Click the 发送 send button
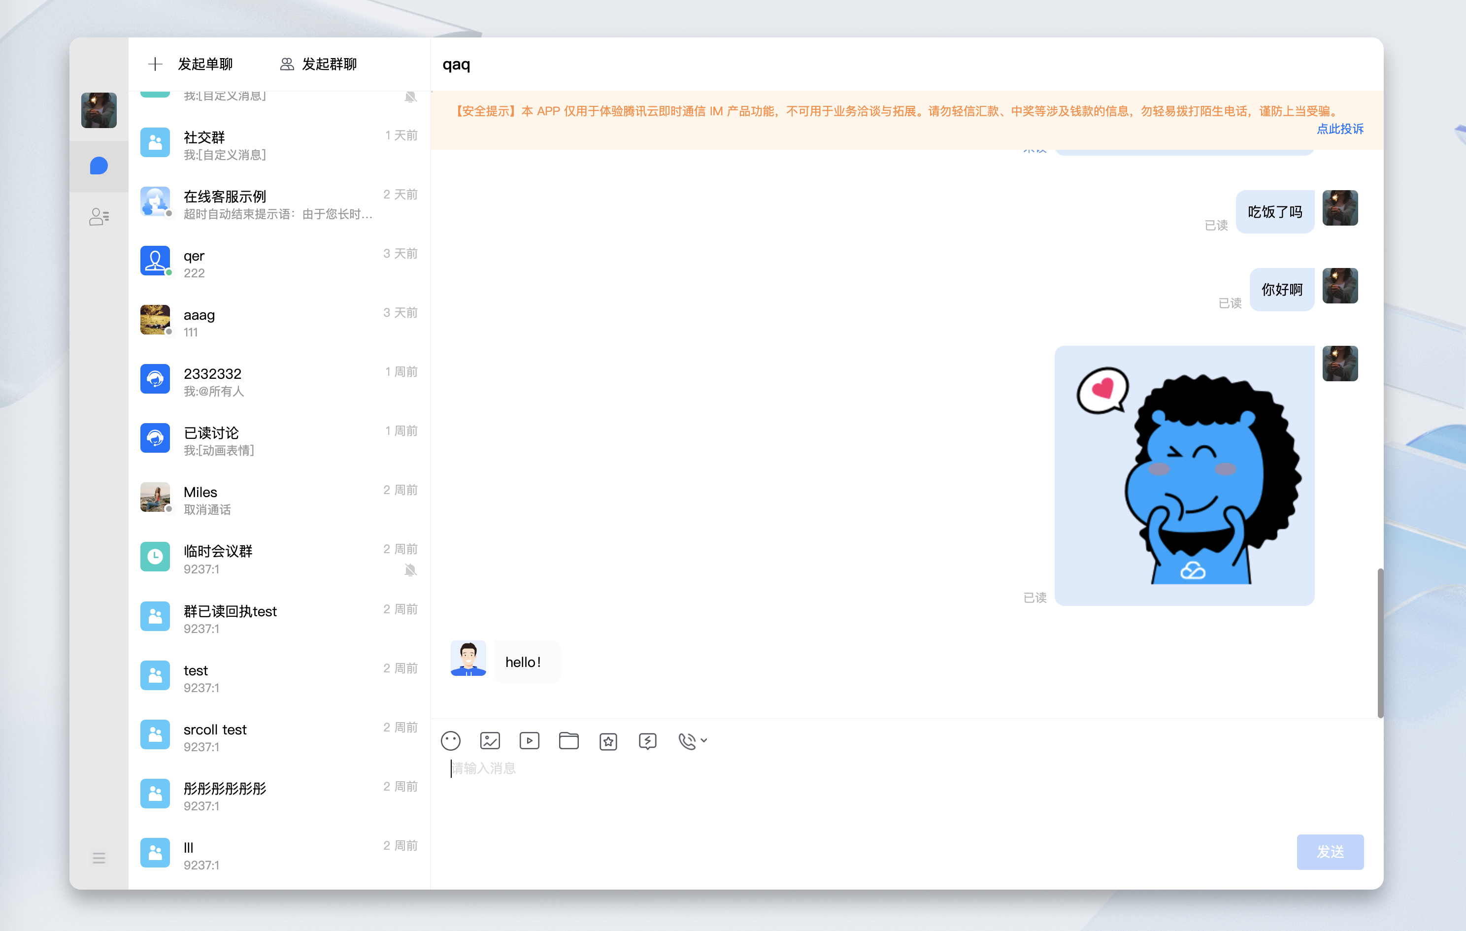Screen dimensions: 1466x931 click(x=1330, y=852)
